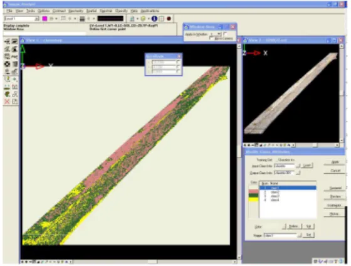Click the blue info icon in toolbar
This screenshot has height=266, width=351.
pos(154,19)
